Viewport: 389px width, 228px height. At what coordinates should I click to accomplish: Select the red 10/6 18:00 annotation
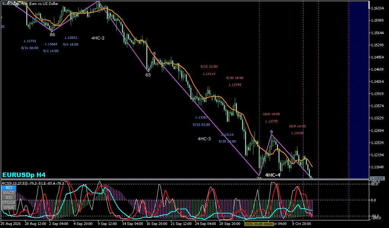click(x=271, y=114)
